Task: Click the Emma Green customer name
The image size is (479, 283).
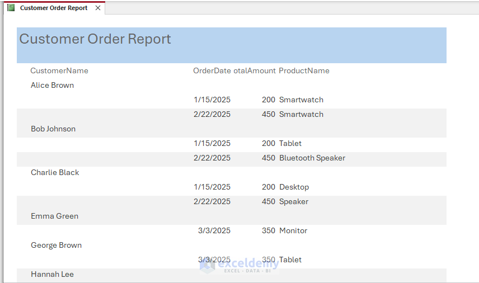Action: click(x=54, y=216)
